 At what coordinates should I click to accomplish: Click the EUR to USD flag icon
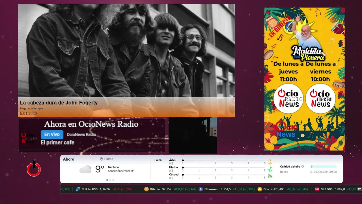(x=78, y=189)
